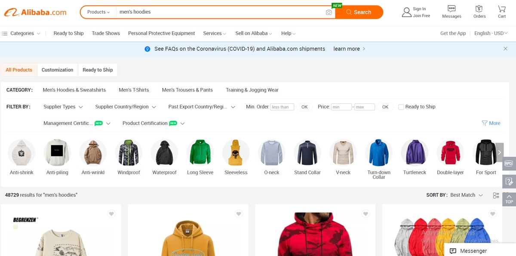Open the shopping Cart icon
The height and width of the screenshot is (256, 516).
(x=502, y=9)
